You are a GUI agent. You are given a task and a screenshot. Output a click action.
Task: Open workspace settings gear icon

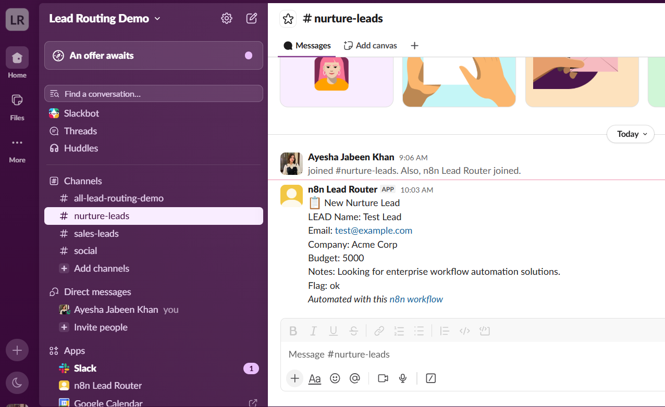tap(226, 18)
